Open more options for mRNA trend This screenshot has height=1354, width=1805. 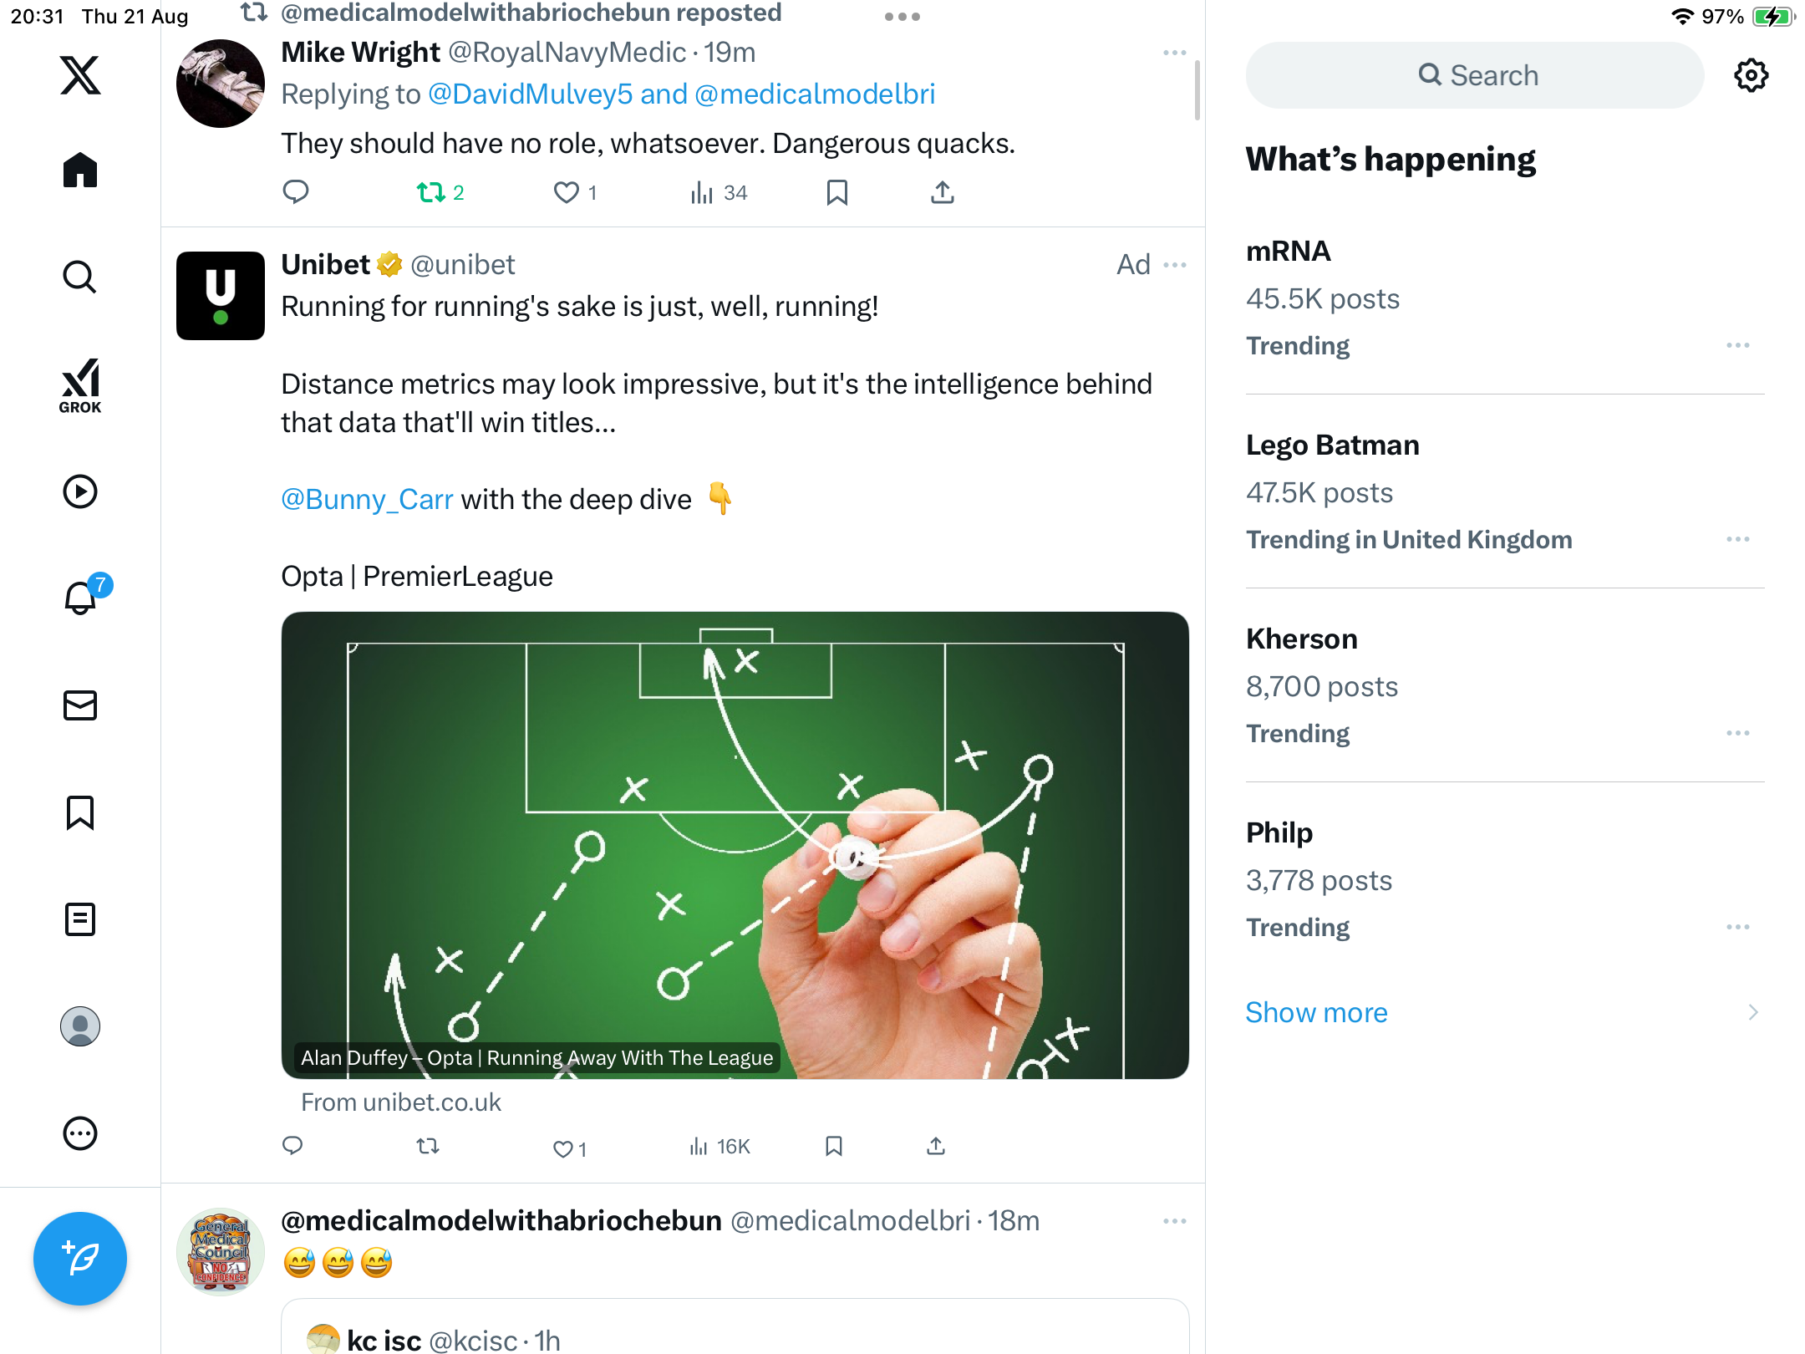pyautogui.click(x=1737, y=345)
